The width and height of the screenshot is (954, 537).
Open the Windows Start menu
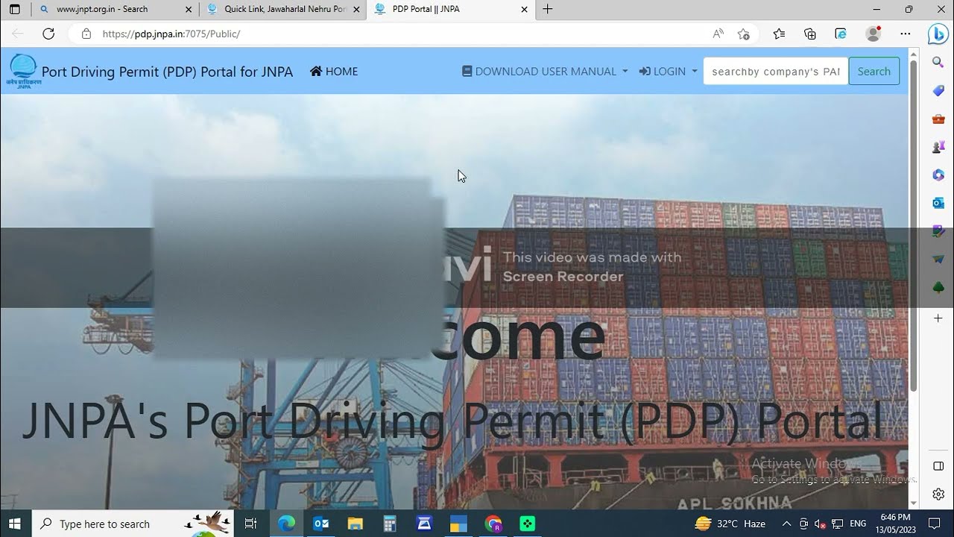coord(15,524)
